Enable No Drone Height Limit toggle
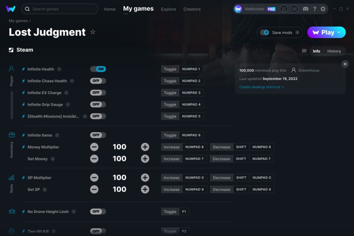This screenshot has width=354, height=236. coord(98,211)
